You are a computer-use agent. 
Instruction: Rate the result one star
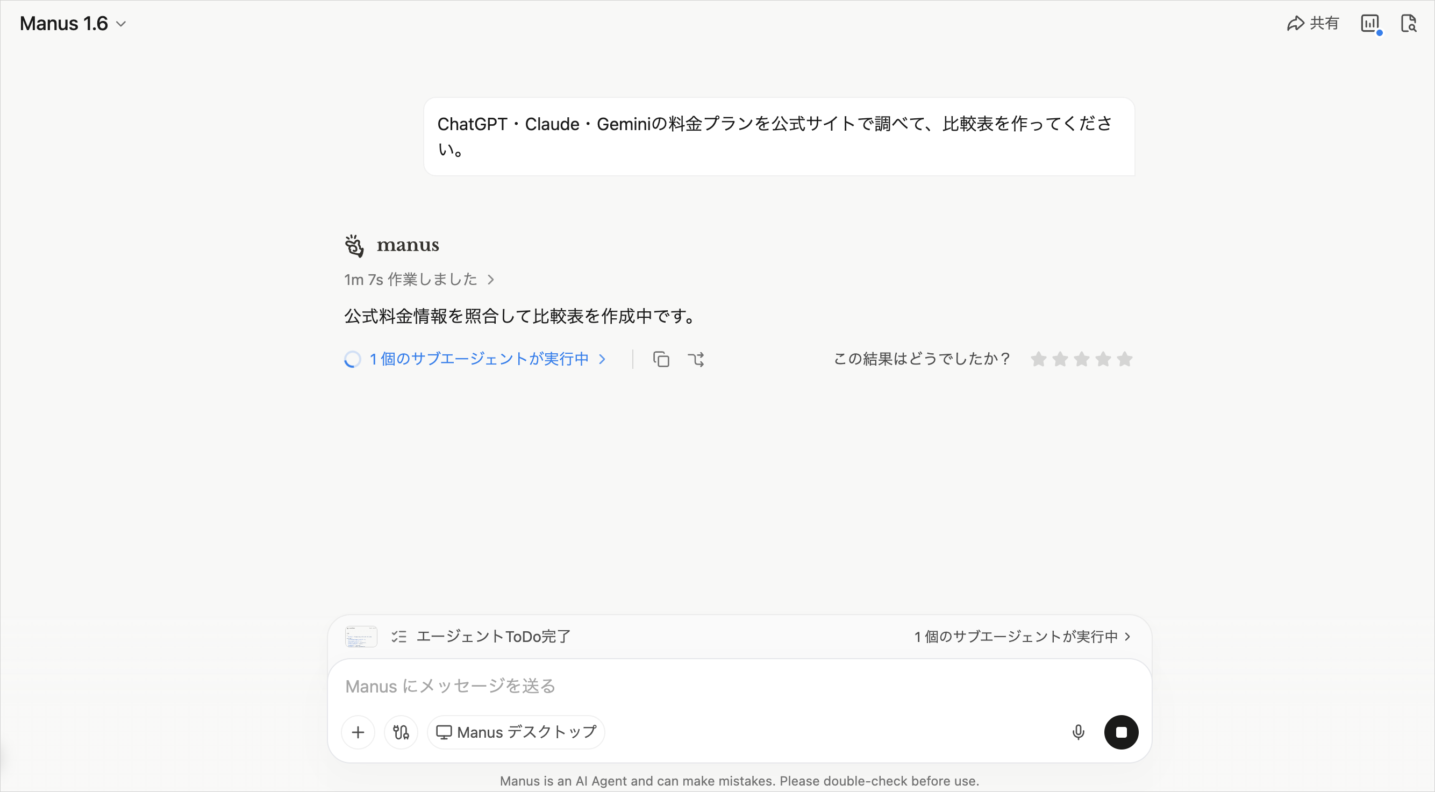point(1038,359)
